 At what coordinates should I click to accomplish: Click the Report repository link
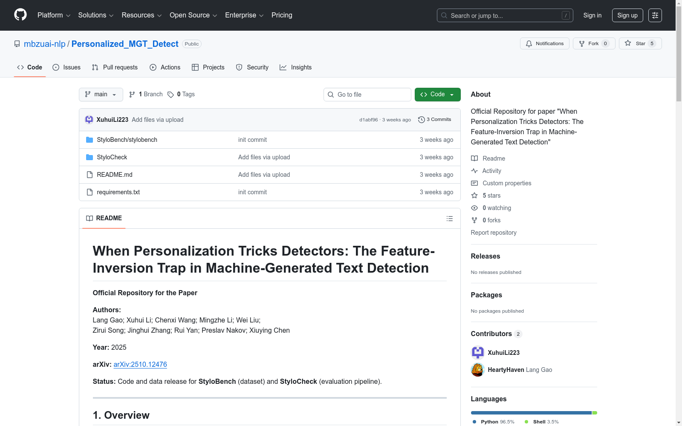click(x=494, y=233)
